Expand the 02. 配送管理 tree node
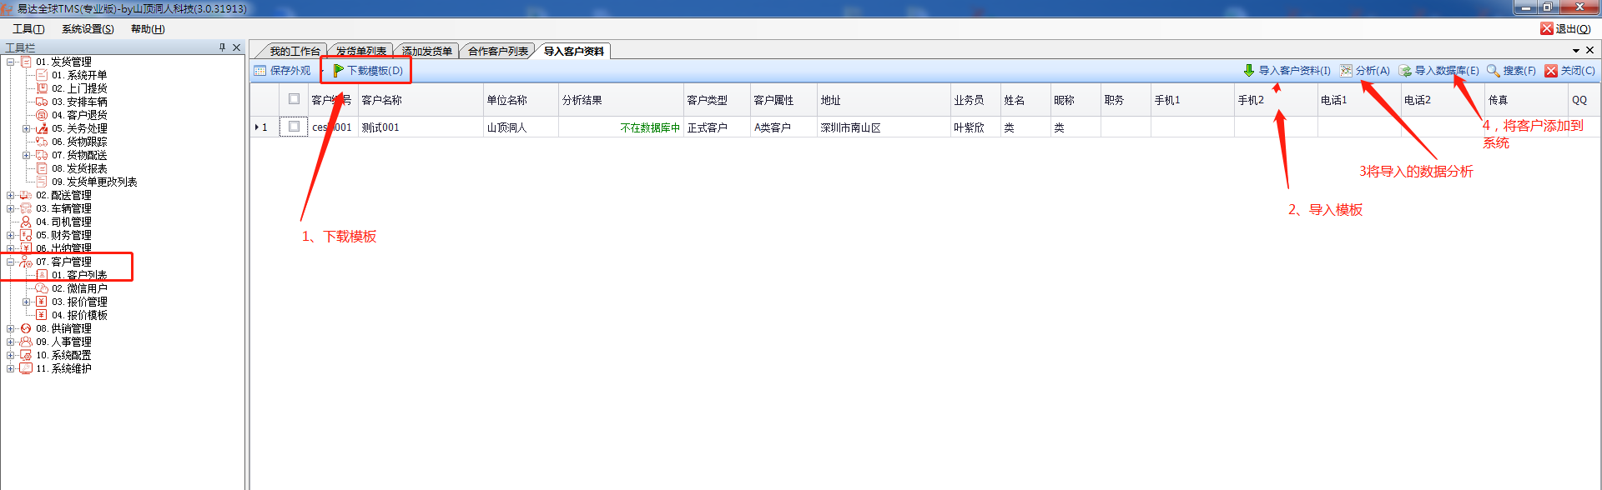Screen dimensions: 1602x490 tap(10, 195)
